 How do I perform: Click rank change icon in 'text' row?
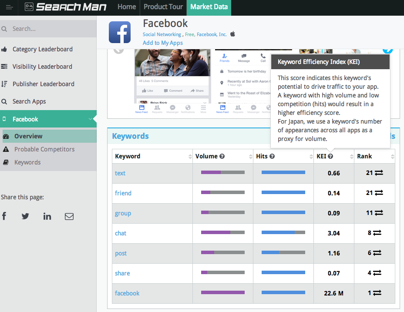379,173
